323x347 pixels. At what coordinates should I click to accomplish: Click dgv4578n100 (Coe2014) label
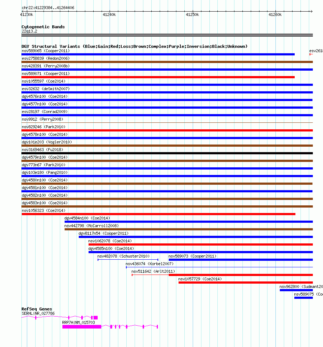(45, 134)
